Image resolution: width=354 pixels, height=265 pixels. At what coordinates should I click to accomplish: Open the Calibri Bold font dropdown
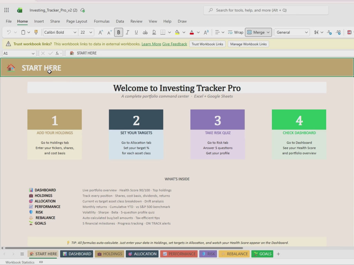click(75, 32)
